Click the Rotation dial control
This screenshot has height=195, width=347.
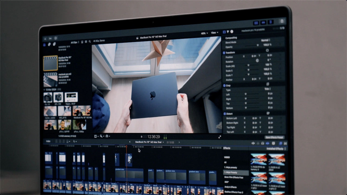pos(257,60)
